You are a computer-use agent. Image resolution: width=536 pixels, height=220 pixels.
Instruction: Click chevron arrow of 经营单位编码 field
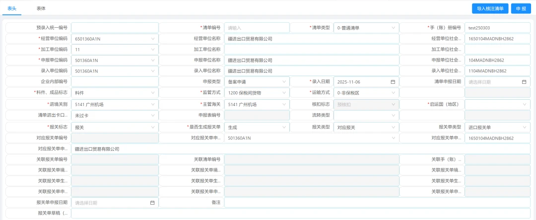point(153,39)
